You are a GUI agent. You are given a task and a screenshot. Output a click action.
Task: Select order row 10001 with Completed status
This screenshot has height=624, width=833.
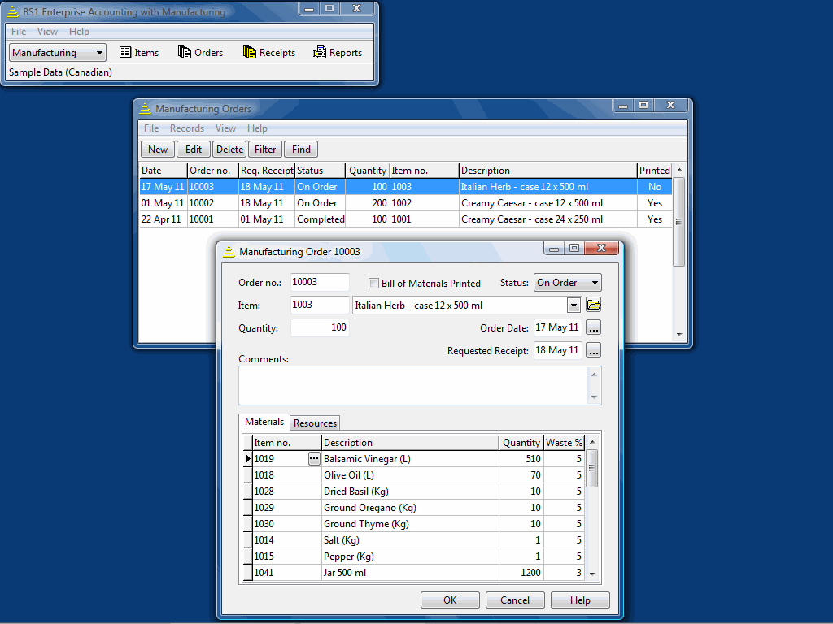point(405,219)
